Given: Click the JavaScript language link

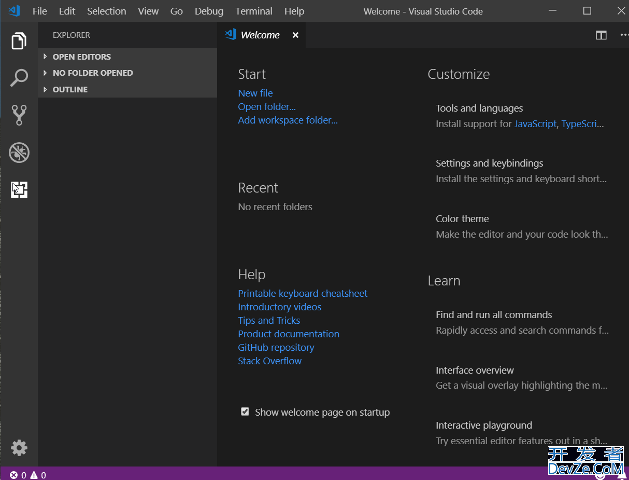Looking at the screenshot, I should [x=535, y=124].
